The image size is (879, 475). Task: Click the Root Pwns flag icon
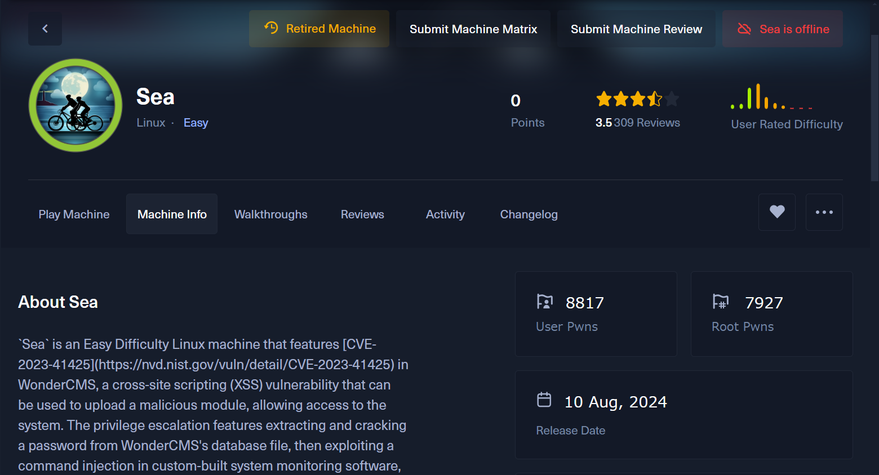pyautogui.click(x=721, y=302)
